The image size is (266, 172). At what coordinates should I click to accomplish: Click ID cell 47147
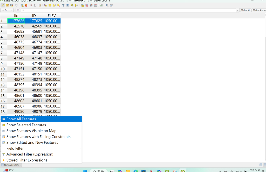[34, 53]
